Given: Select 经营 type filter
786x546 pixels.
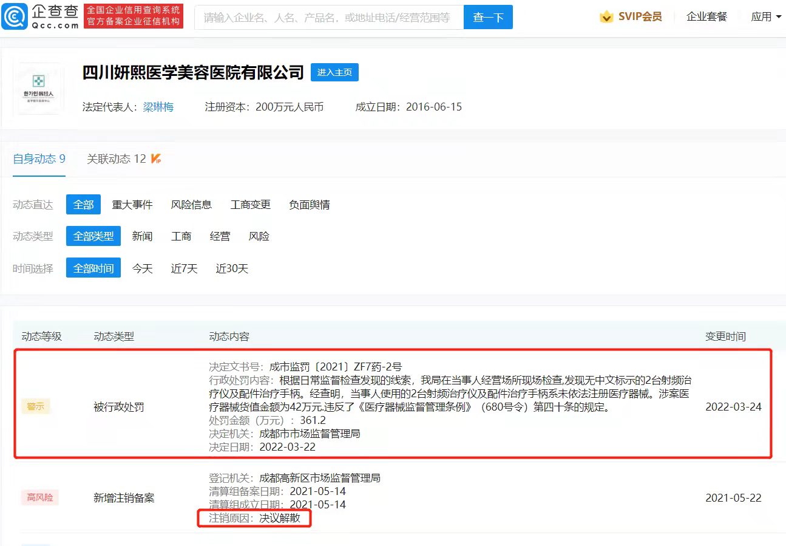Looking at the screenshot, I should point(220,236).
